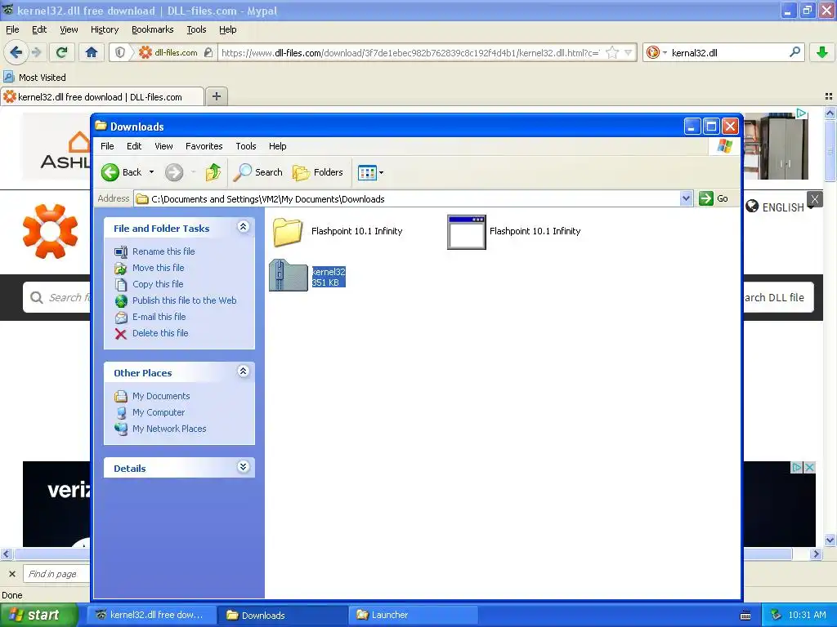Viewport: 837px width, 627px height.
Task: Open the browser home page icon
Action: (92, 52)
